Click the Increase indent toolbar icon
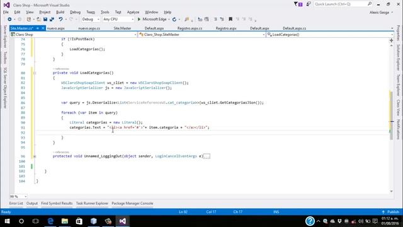403x227 pixels. pyautogui.click(x=207, y=20)
